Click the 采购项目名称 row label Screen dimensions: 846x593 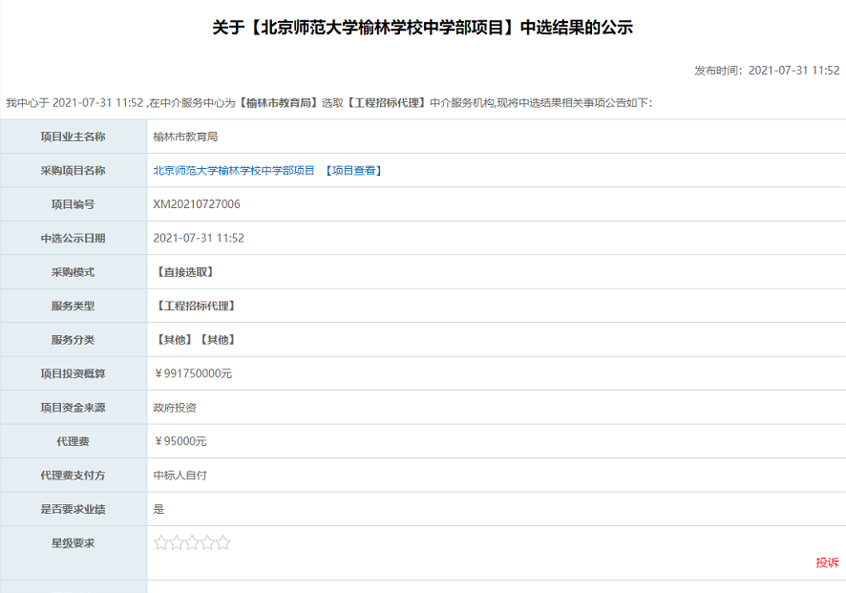click(73, 171)
